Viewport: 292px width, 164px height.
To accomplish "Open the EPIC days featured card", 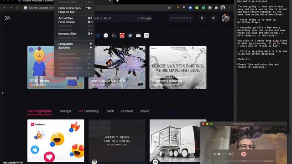I will click(x=56, y=67).
